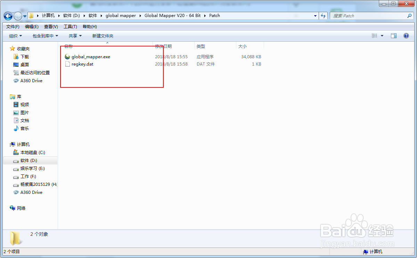
Task: Open the 编辑(E) menu
Action: point(32,27)
